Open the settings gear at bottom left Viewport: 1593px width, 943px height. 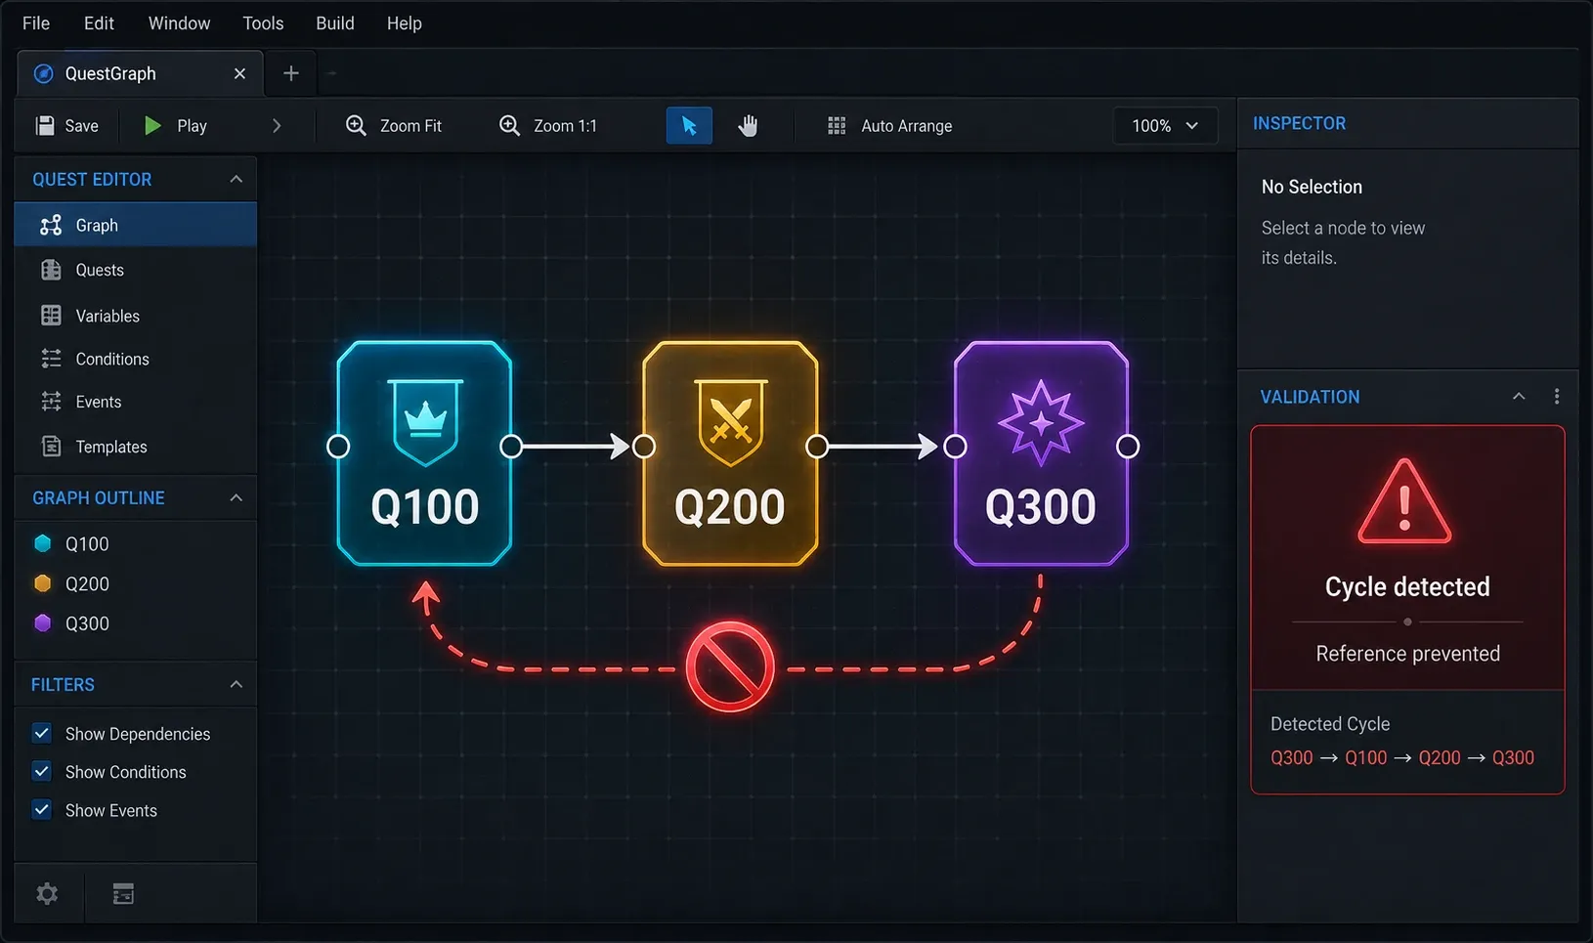(47, 893)
